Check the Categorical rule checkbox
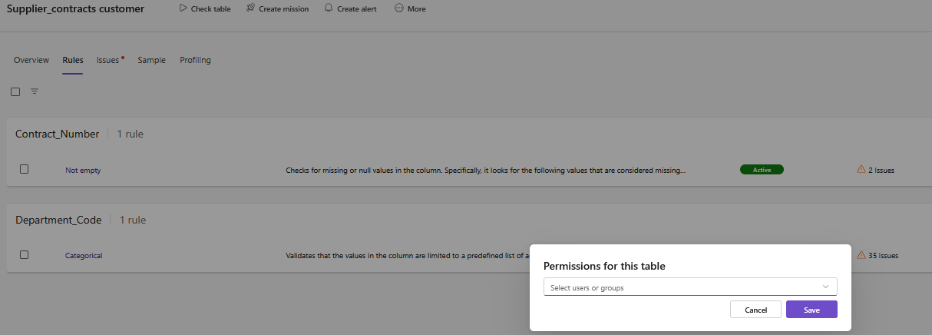The image size is (932, 335). tap(25, 254)
